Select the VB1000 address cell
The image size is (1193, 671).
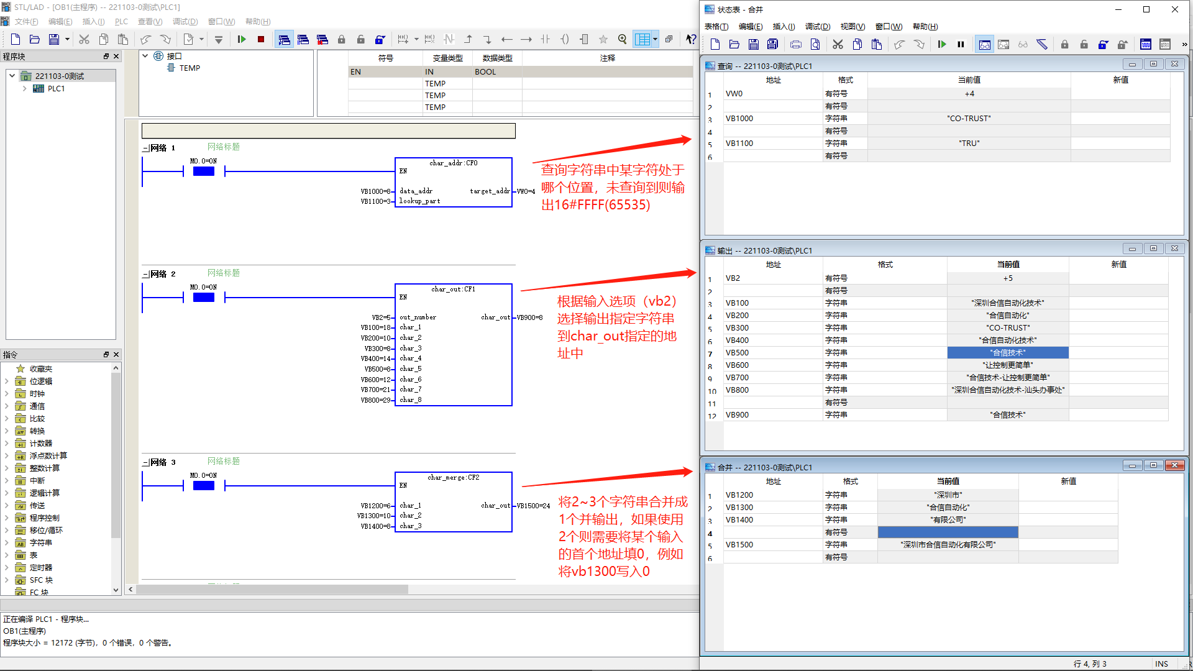pyautogui.click(x=773, y=119)
